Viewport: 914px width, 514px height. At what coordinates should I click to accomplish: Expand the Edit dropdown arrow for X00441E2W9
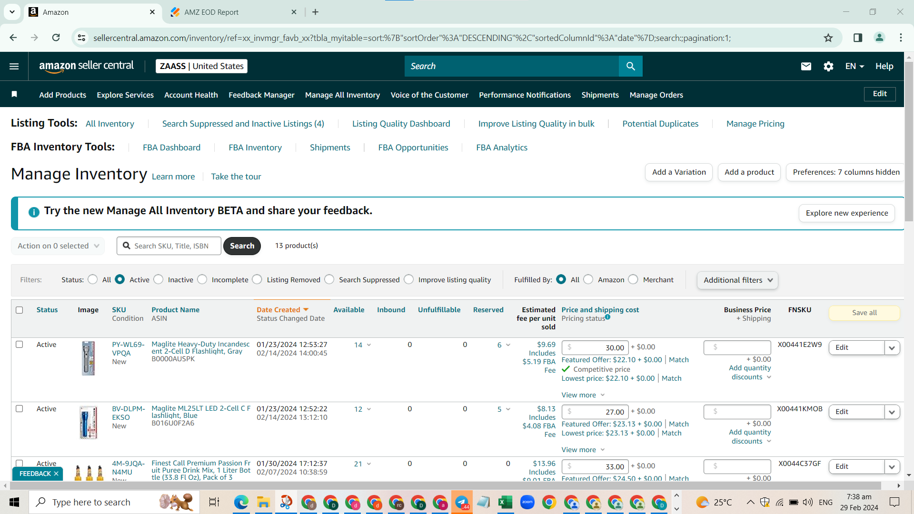point(892,347)
